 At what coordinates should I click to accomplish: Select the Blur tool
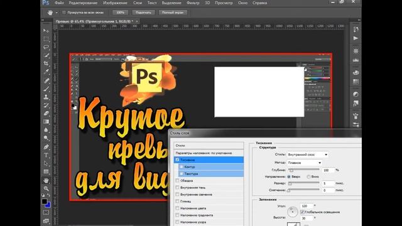tap(46, 130)
